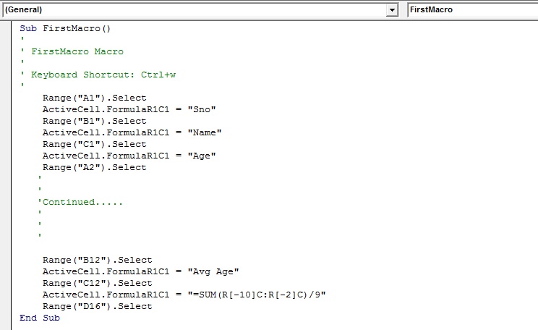Click the "Sno" string in code
The image size is (538, 330).
click(x=202, y=109)
